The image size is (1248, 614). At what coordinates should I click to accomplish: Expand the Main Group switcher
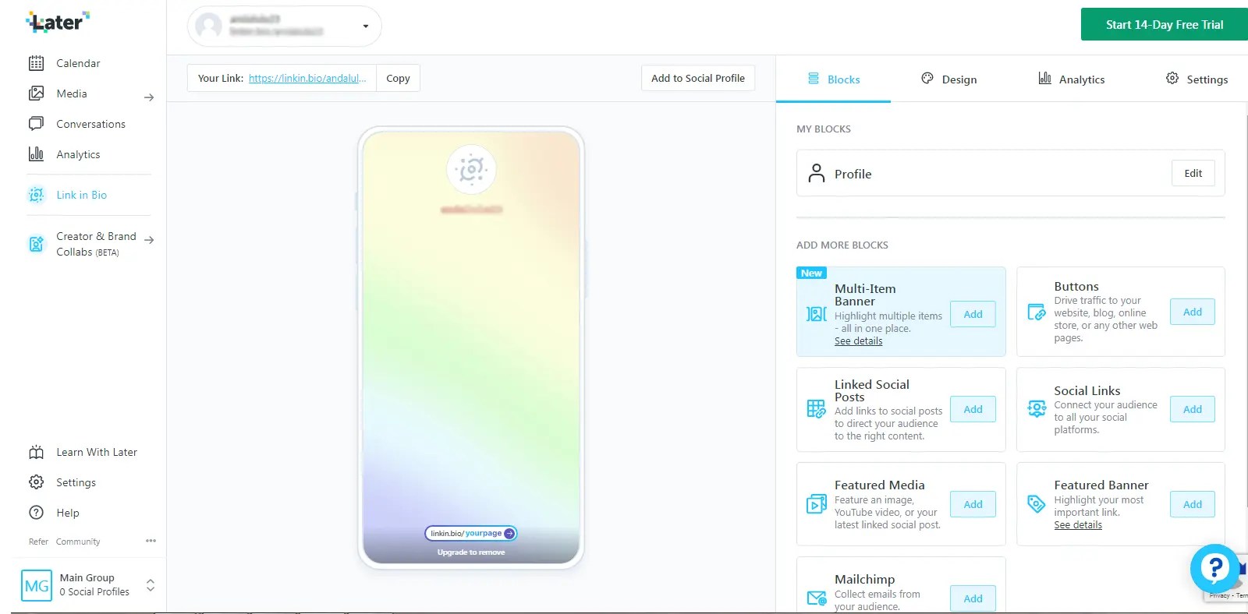click(151, 585)
